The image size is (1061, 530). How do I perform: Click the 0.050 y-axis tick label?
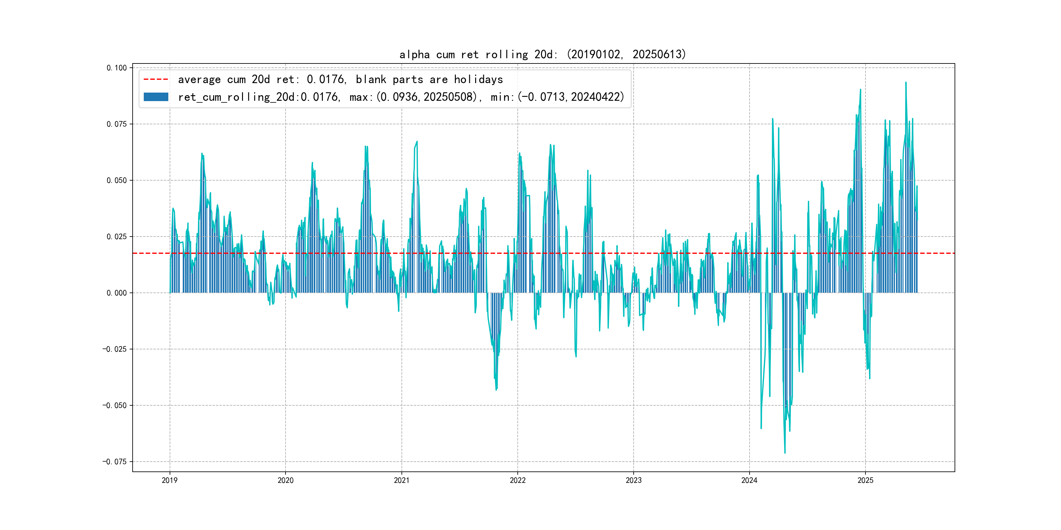(x=117, y=180)
